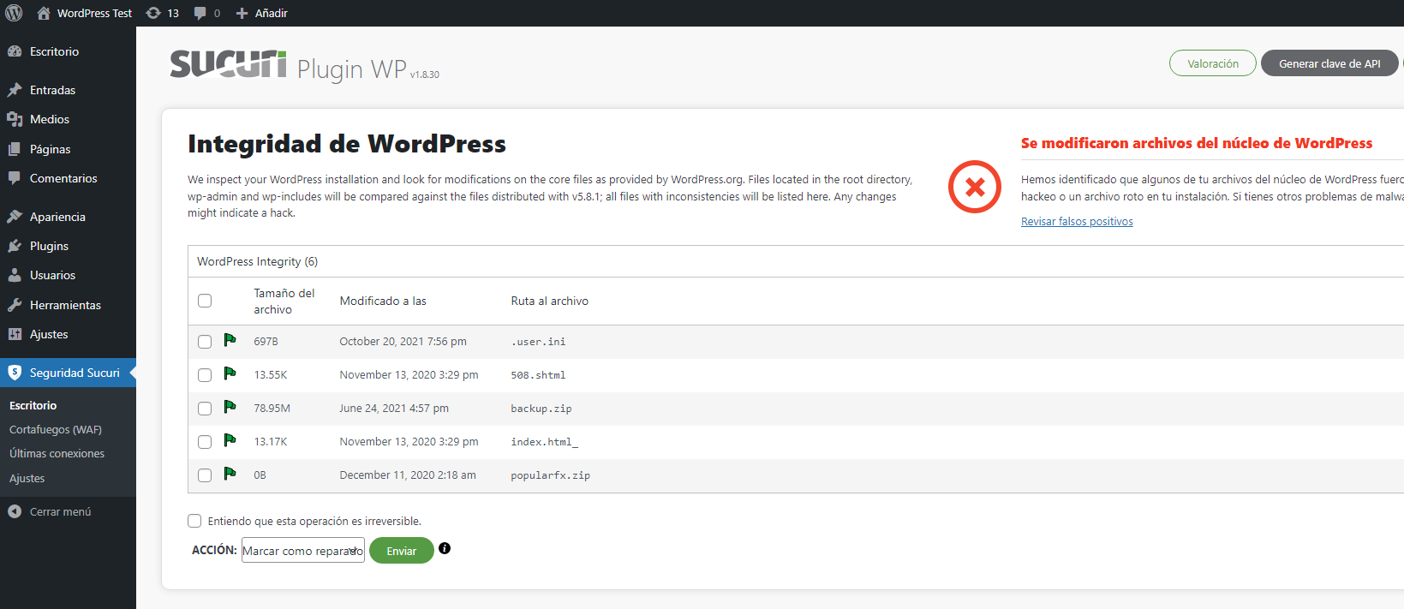This screenshot has width=1404, height=609.
Task: Click the Usuarios person icon
Action: point(15,275)
